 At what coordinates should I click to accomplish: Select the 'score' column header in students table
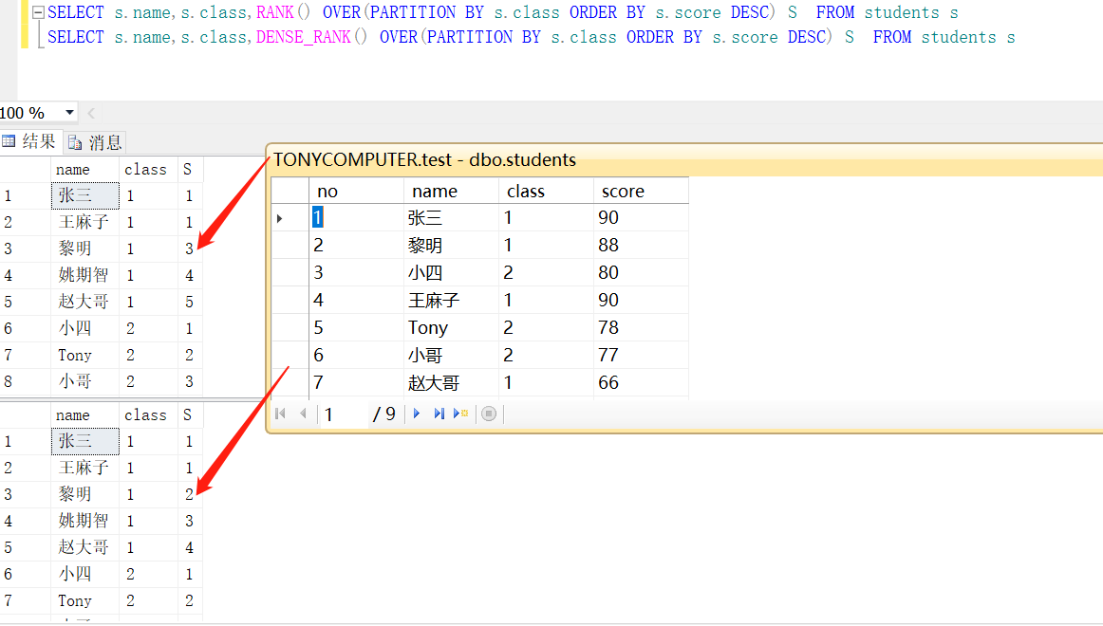click(641, 191)
